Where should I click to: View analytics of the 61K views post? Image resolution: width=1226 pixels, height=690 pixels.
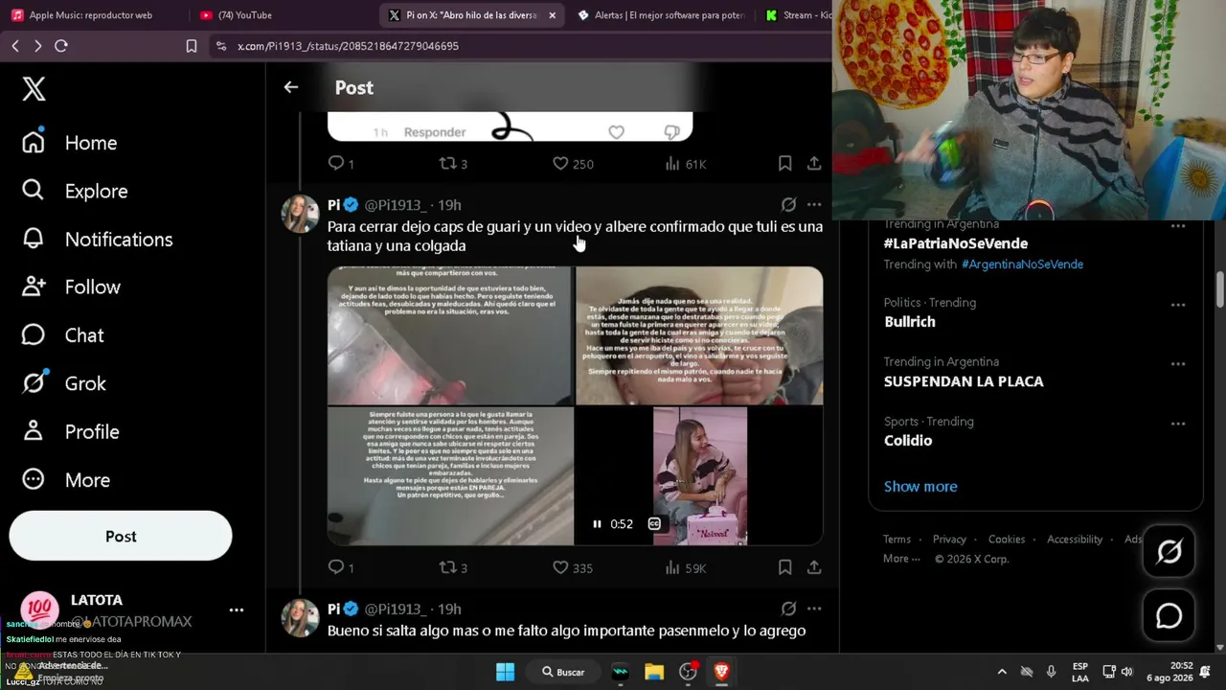(685, 164)
